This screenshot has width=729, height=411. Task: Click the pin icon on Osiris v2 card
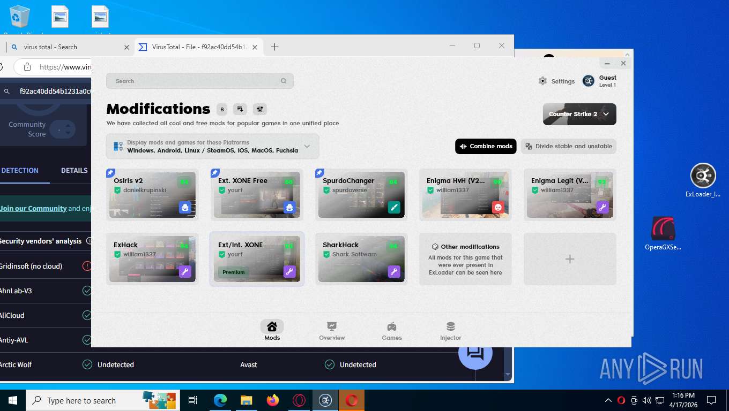(x=110, y=173)
